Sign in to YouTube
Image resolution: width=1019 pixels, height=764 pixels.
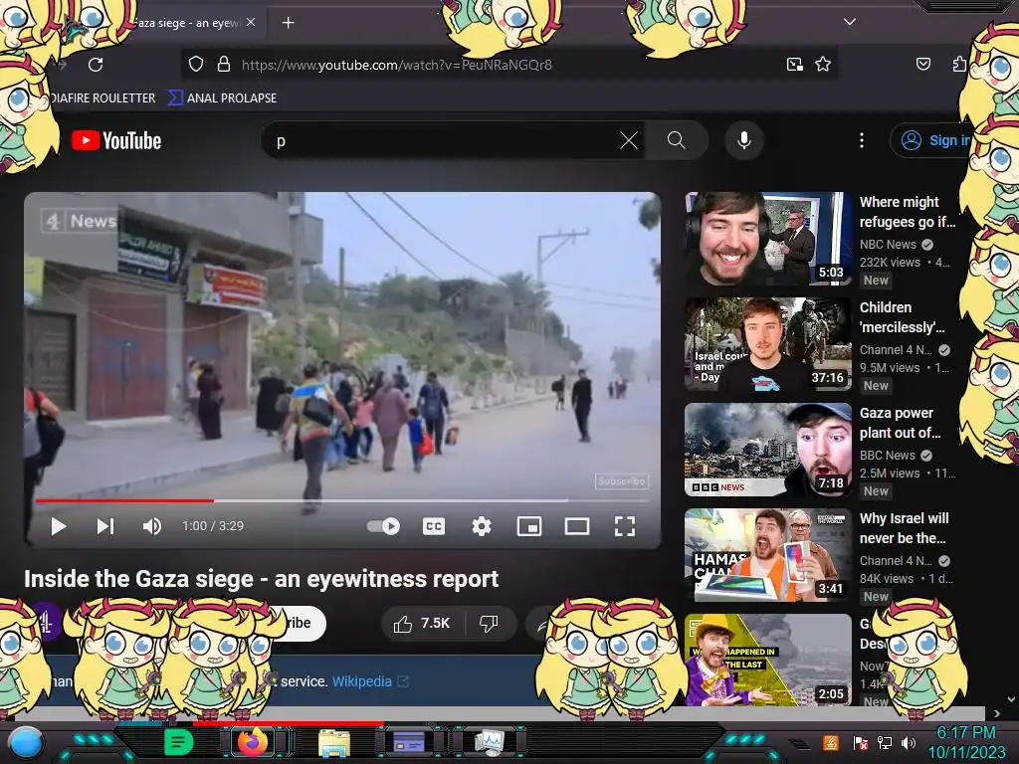pos(934,140)
